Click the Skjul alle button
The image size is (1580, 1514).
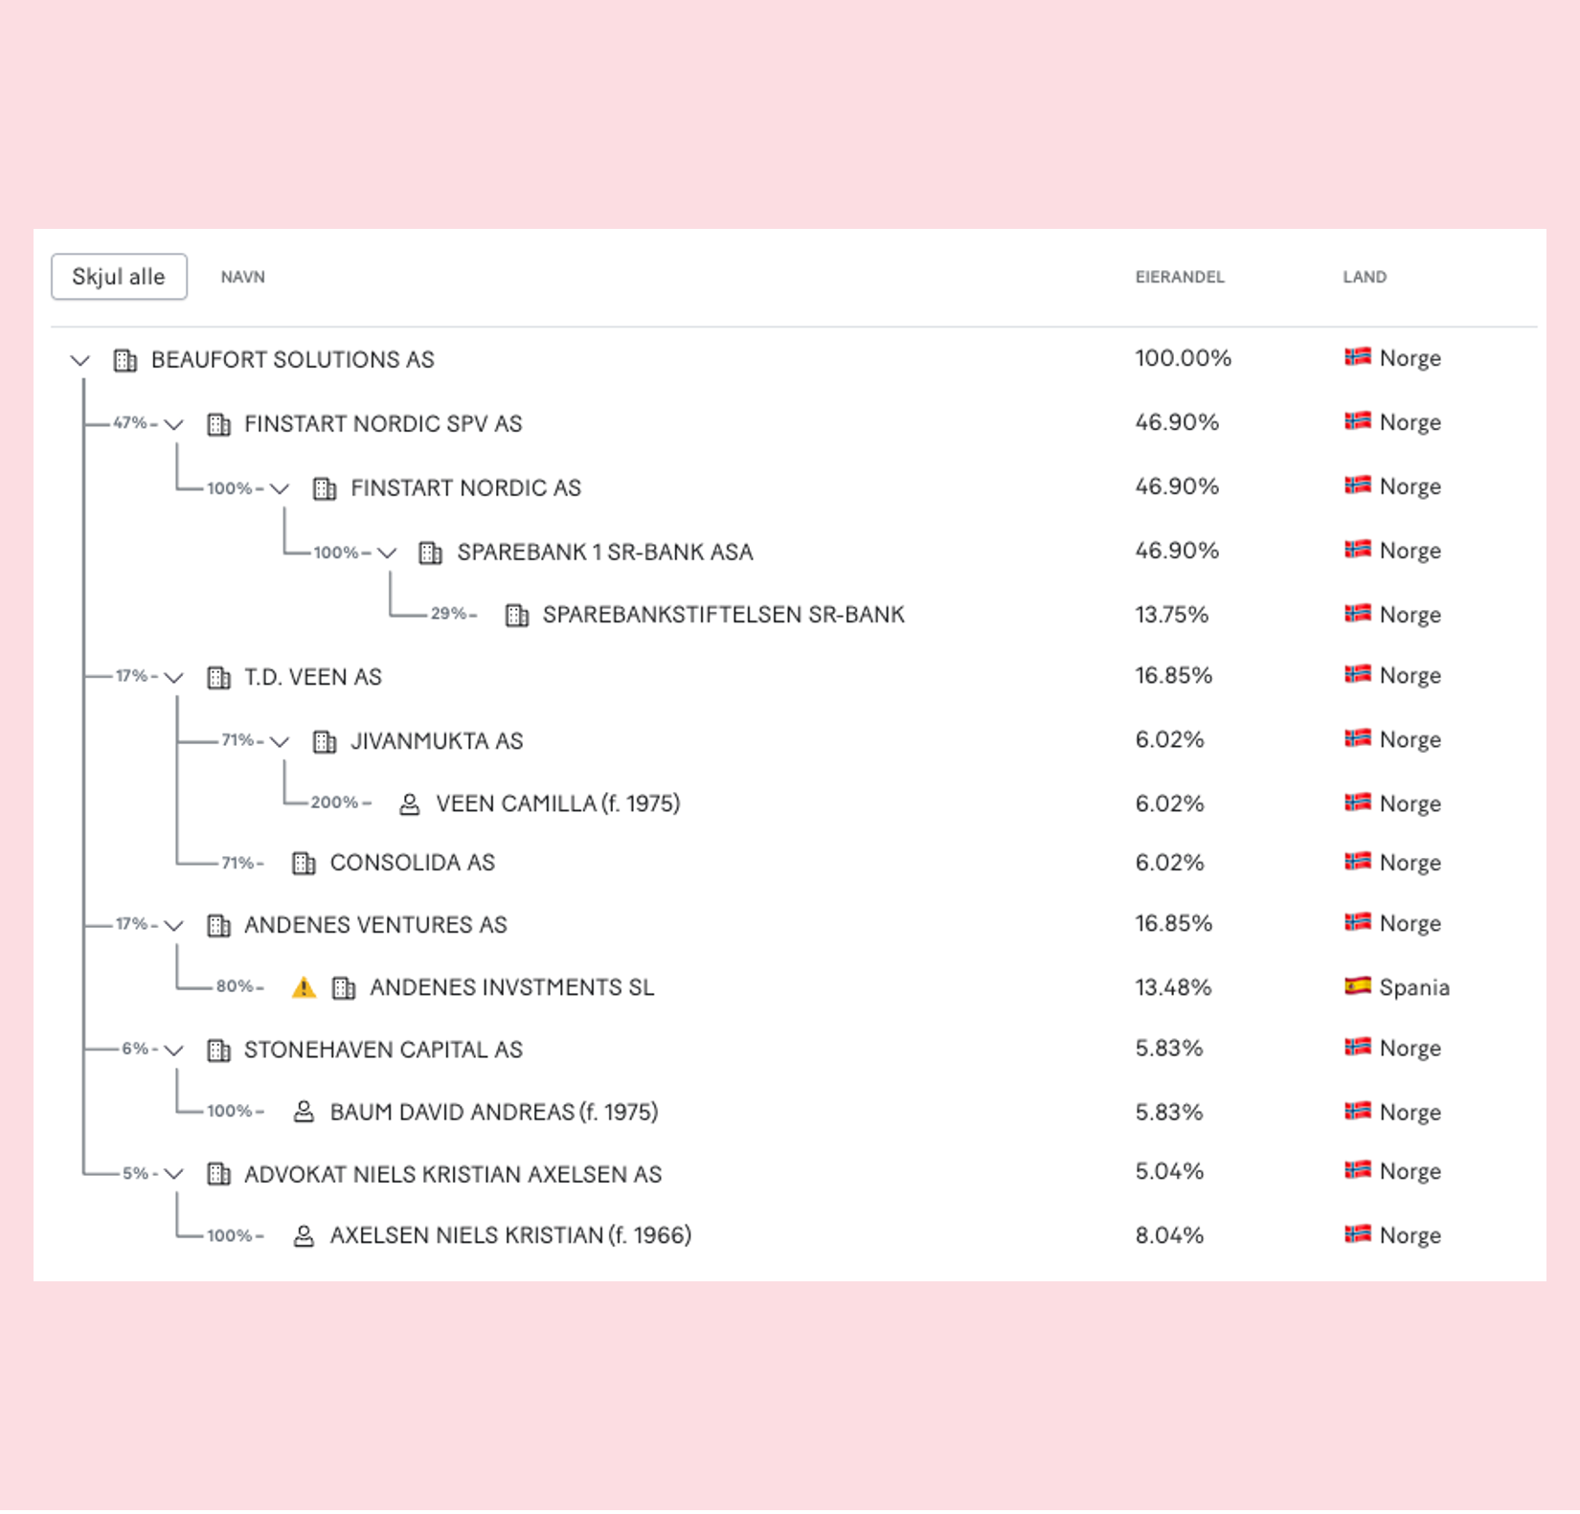point(119,277)
